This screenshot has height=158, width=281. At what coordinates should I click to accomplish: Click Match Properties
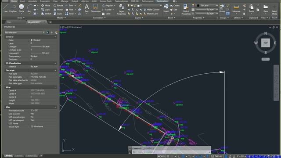pos(186,10)
